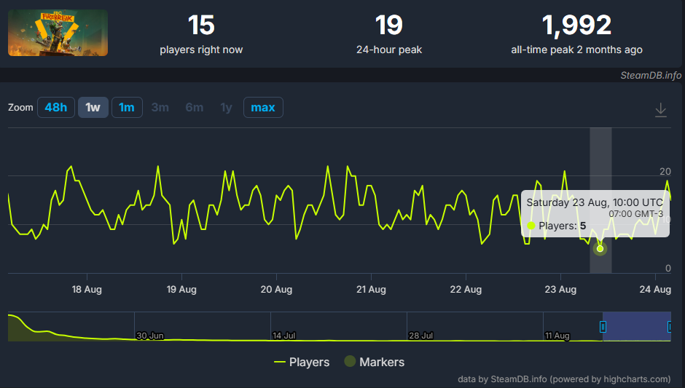Click the disabled 6m zoom option
The image size is (685, 388).
pos(195,107)
